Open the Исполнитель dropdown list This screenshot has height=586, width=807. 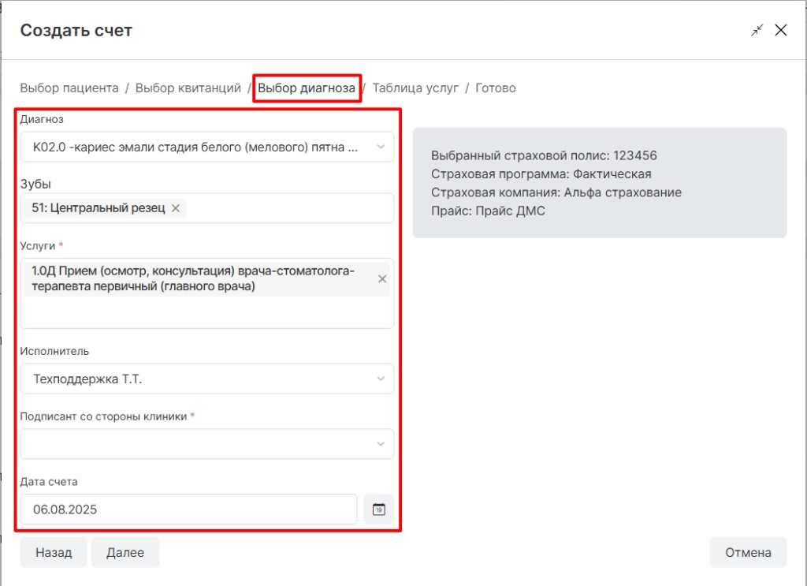381,379
